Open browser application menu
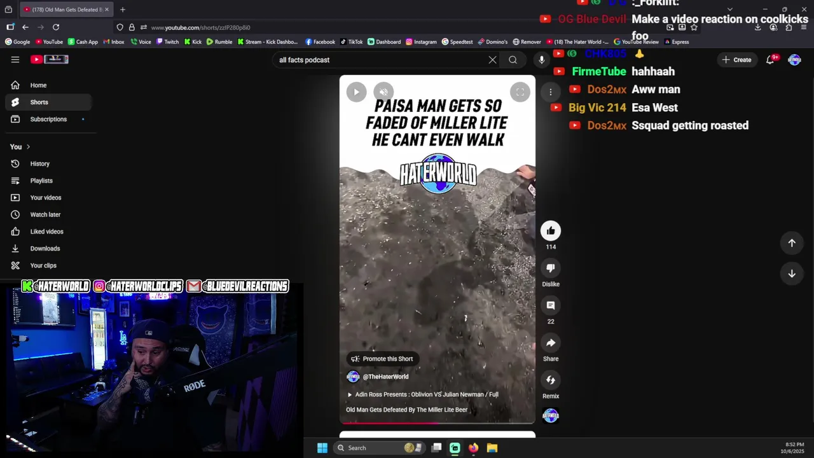This screenshot has width=814, height=458. point(804,27)
